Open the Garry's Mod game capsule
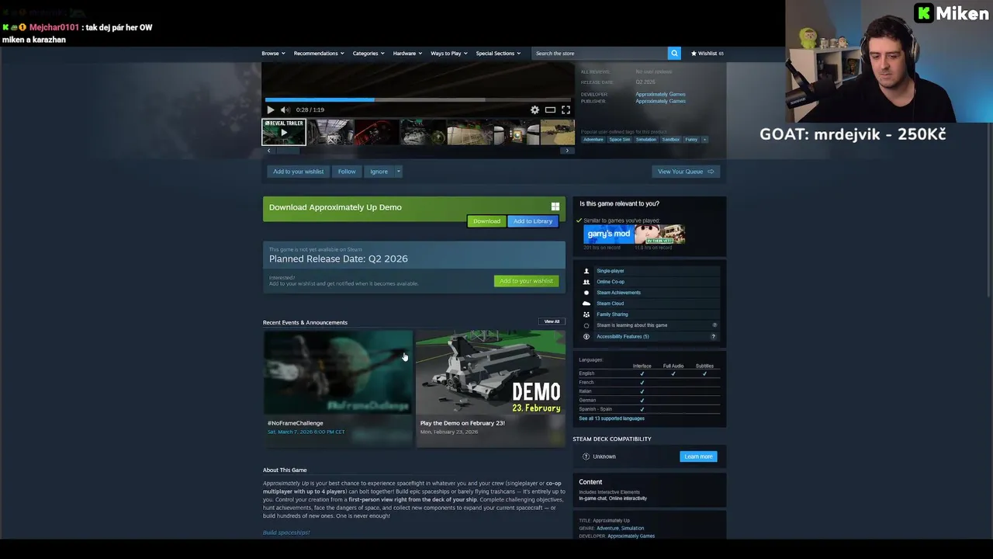Viewport: 993px width, 559px height. click(608, 234)
